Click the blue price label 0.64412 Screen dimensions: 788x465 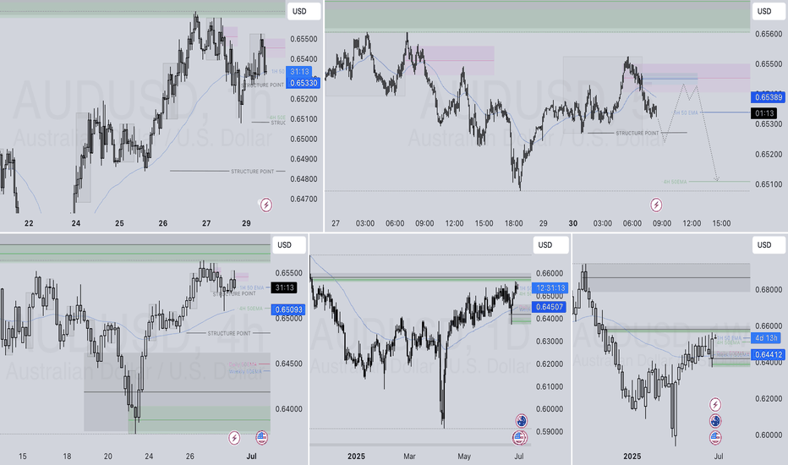[768, 354]
